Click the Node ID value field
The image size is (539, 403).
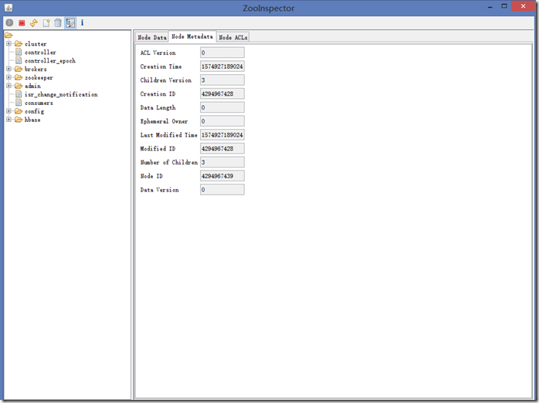click(x=222, y=176)
